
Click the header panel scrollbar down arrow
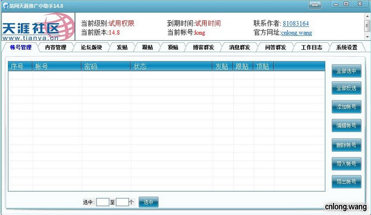point(367,37)
